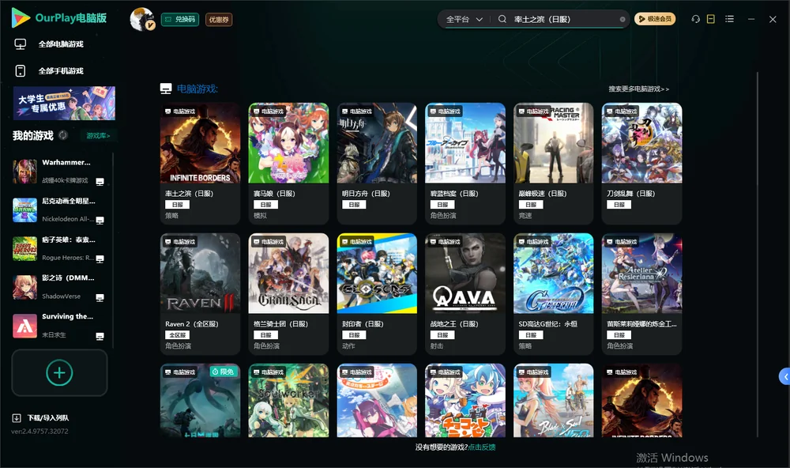Image resolution: width=790 pixels, height=468 pixels.
Task: Open the 大学生专属优惠 promotion banner
Action: pos(64,104)
